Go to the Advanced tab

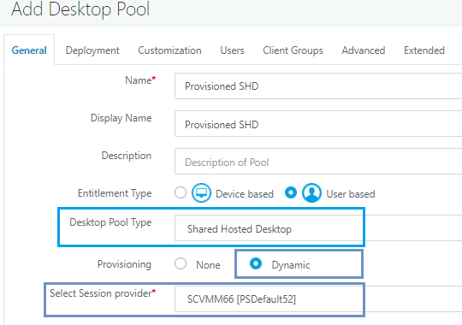[364, 50]
